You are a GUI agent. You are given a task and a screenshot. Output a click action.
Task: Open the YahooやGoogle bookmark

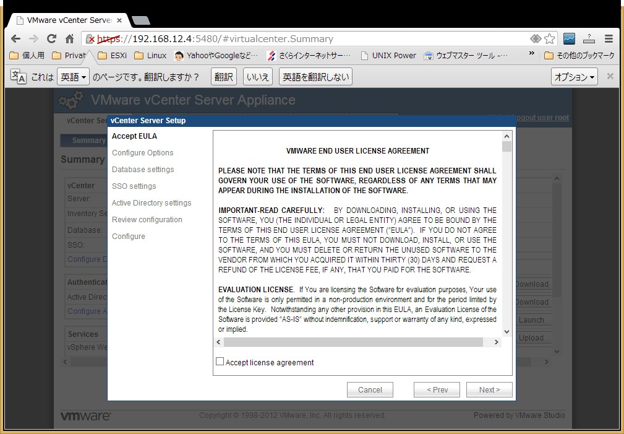[x=216, y=55]
